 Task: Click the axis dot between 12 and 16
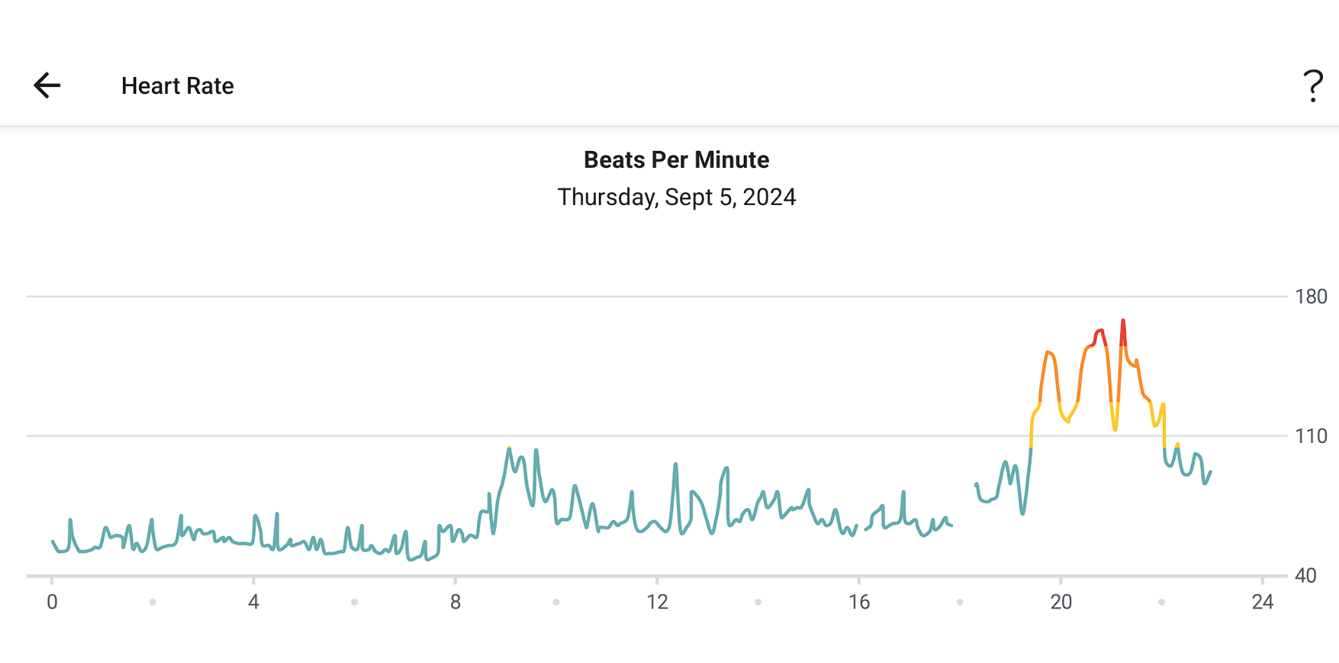tap(758, 602)
